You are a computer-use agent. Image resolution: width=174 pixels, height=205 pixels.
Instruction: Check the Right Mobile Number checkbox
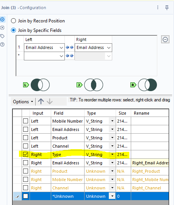(25, 180)
